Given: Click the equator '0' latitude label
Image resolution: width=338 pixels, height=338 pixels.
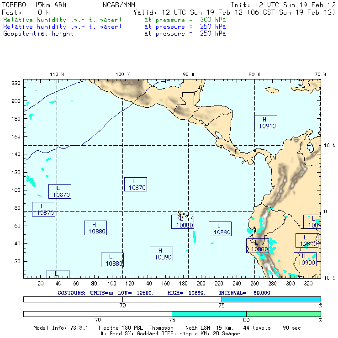Looking at the screenshot, I should click(326, 211).
